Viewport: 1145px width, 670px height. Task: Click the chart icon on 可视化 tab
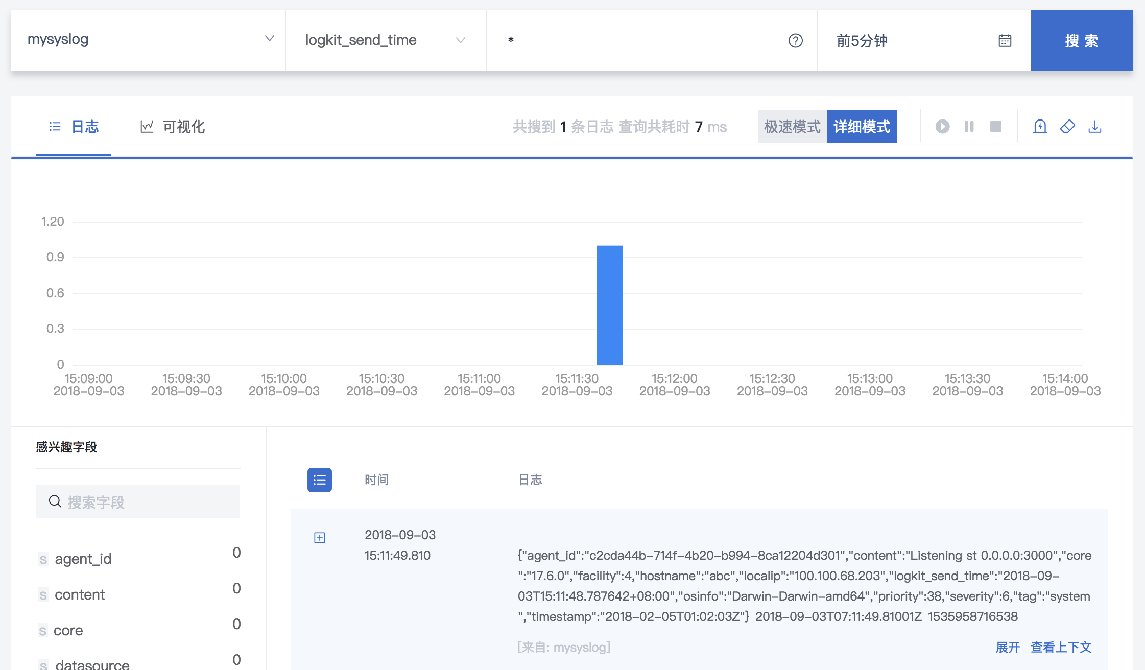[x=147, y=126]
